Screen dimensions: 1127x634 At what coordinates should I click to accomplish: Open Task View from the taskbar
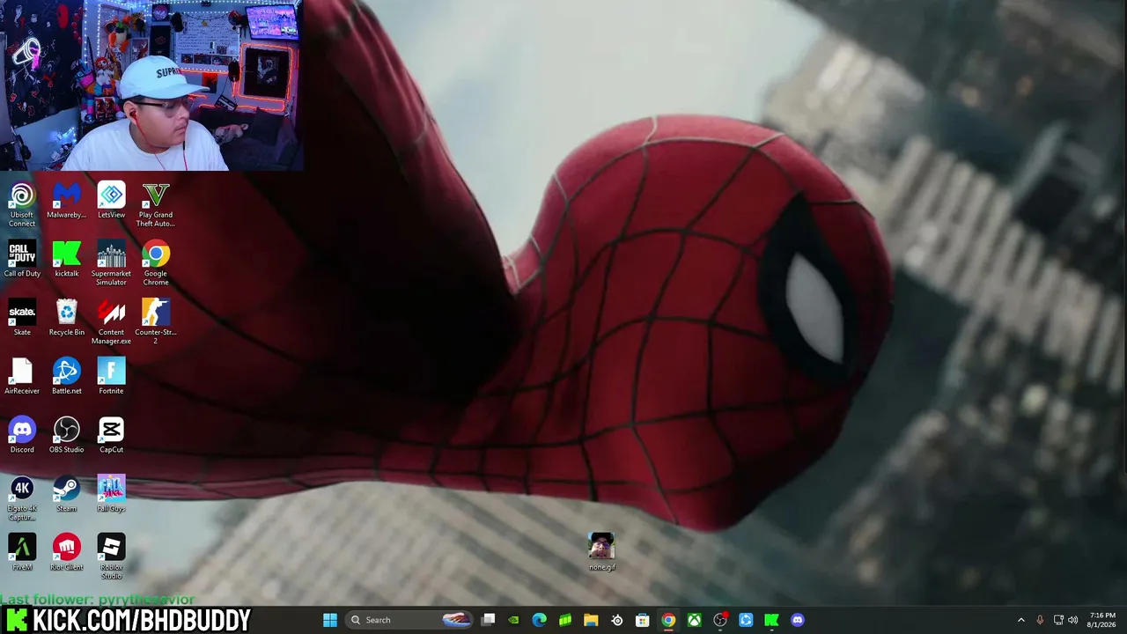(x=489, y=620)
